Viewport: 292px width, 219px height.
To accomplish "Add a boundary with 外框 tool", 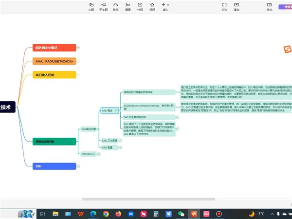I will tap(140, 7).
